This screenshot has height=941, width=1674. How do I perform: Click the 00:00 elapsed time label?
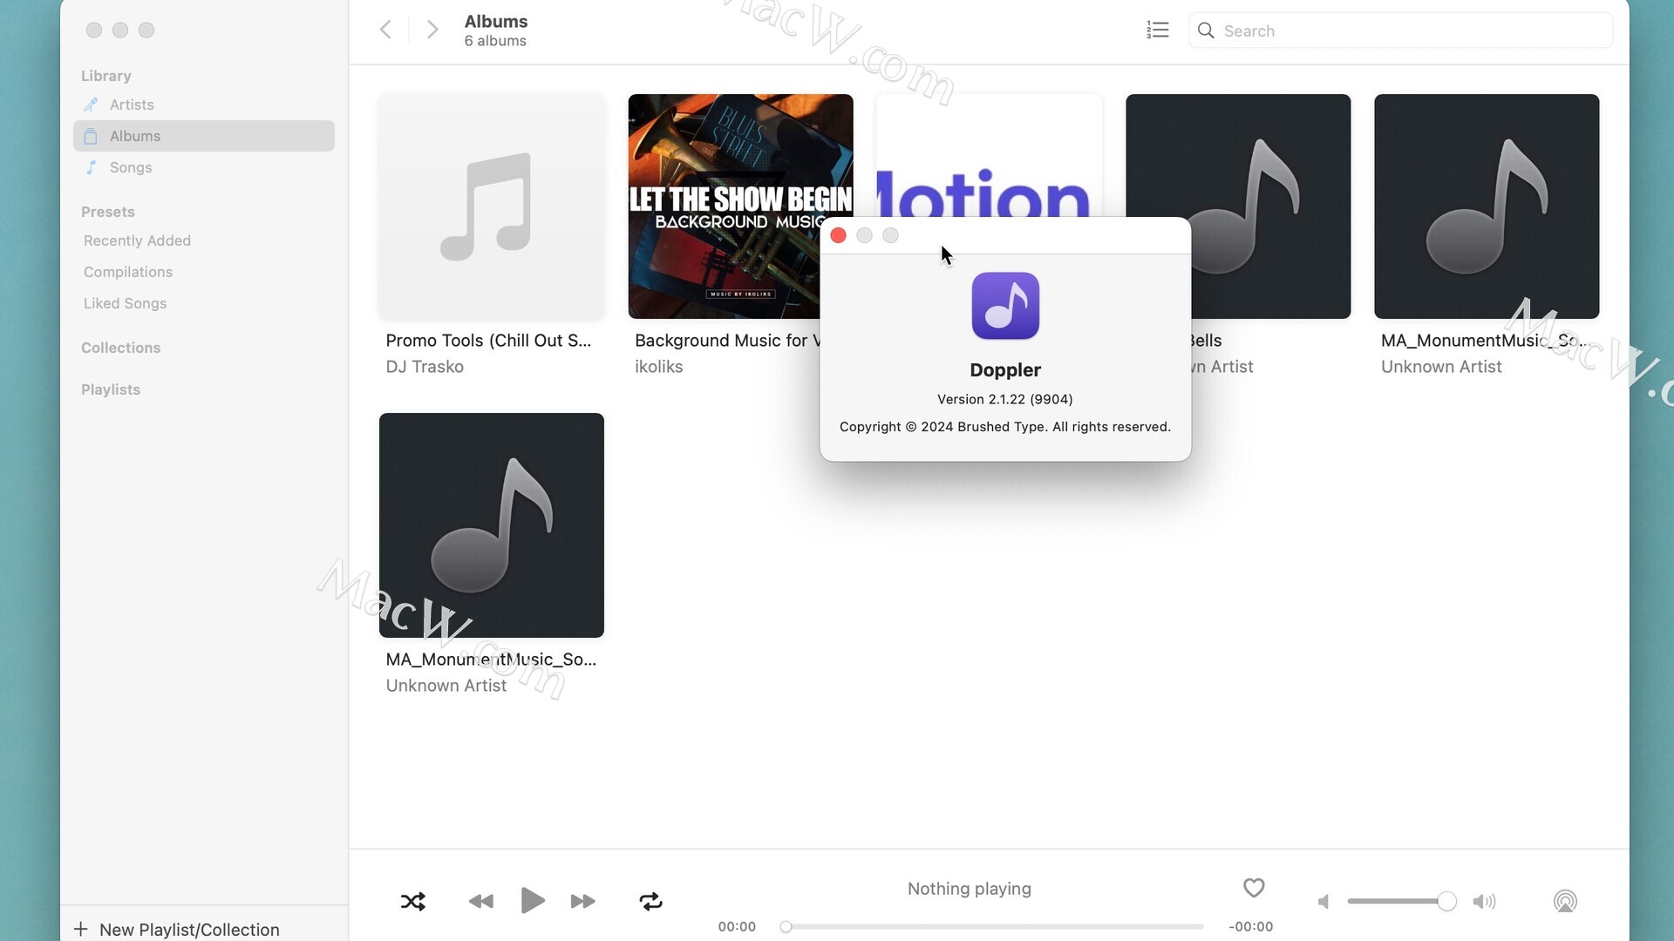pos(737,926)
